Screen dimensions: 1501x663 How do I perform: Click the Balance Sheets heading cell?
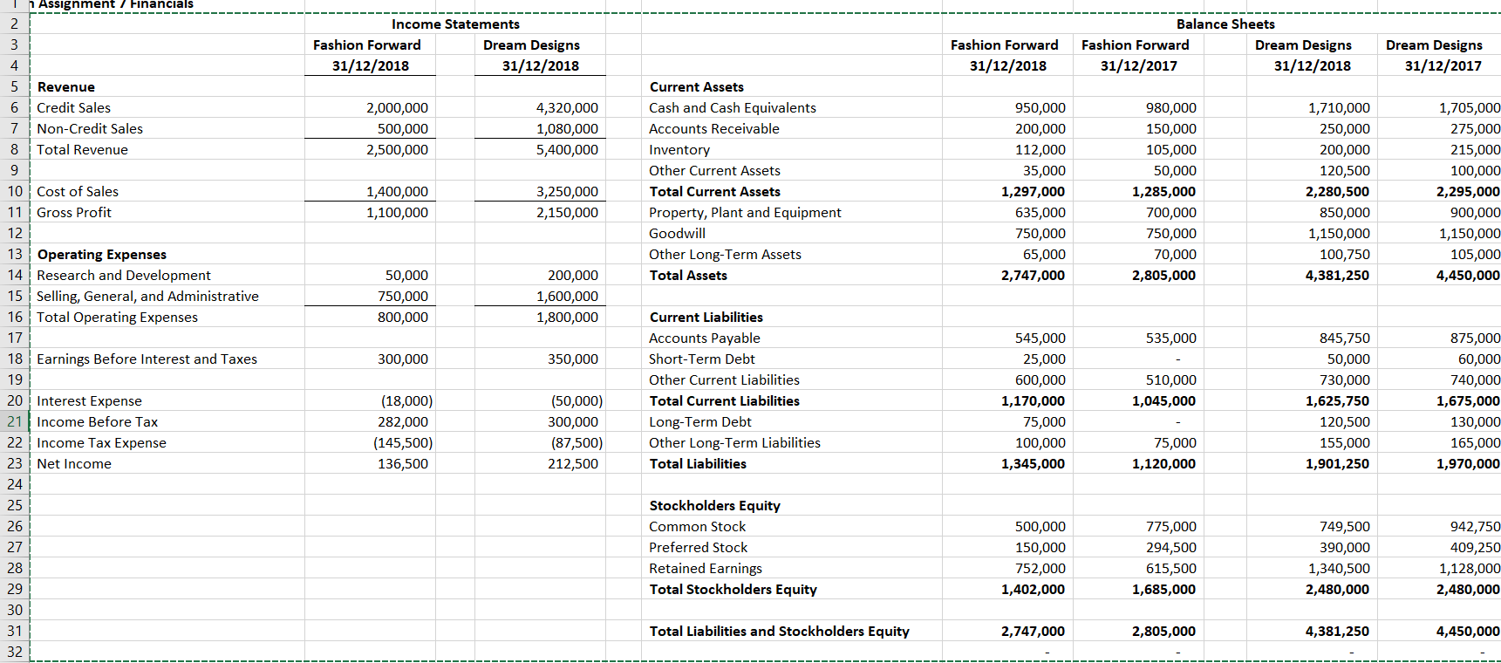(x=1225, y=24)
